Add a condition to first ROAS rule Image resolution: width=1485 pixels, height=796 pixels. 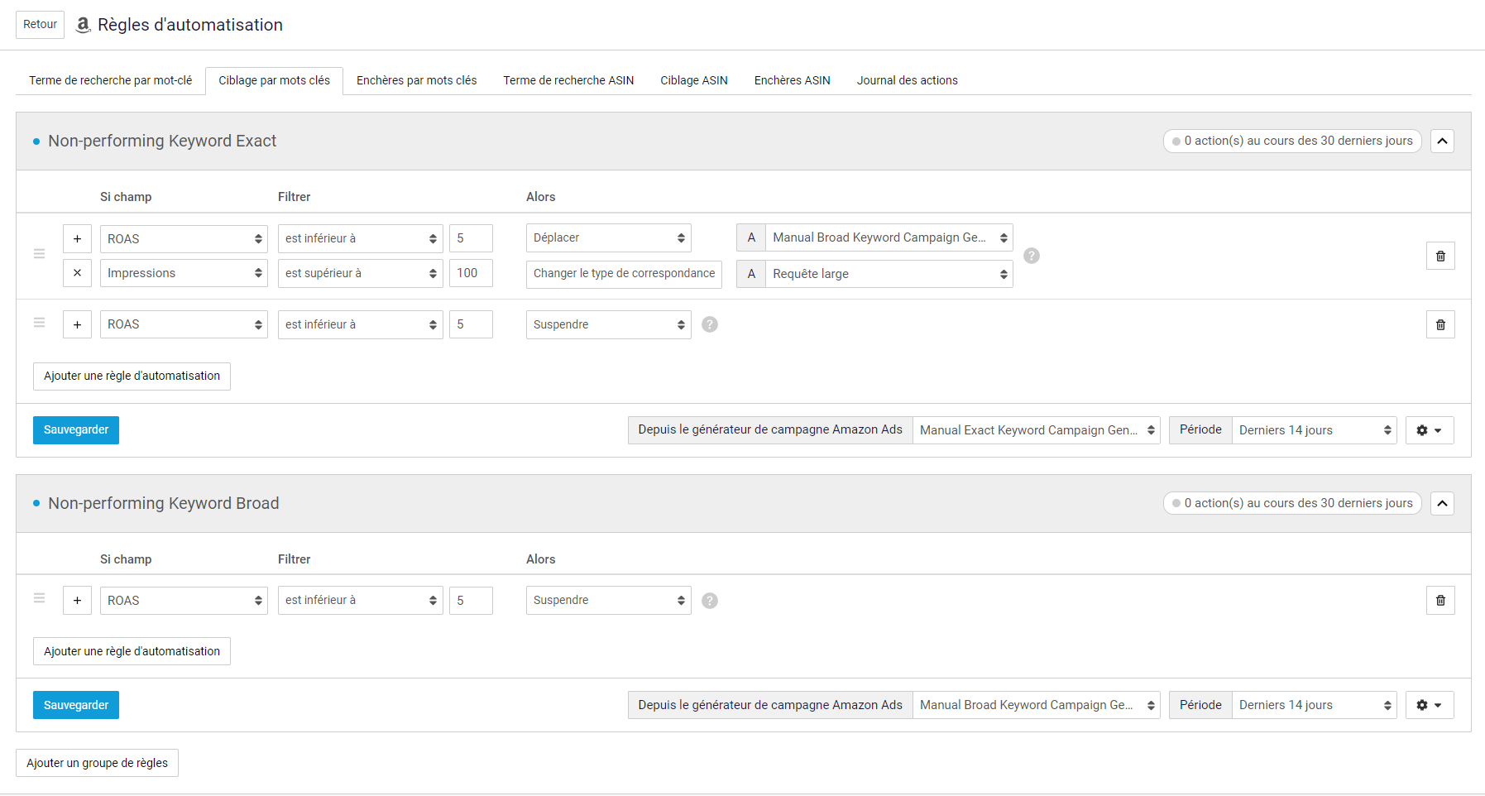77,238
